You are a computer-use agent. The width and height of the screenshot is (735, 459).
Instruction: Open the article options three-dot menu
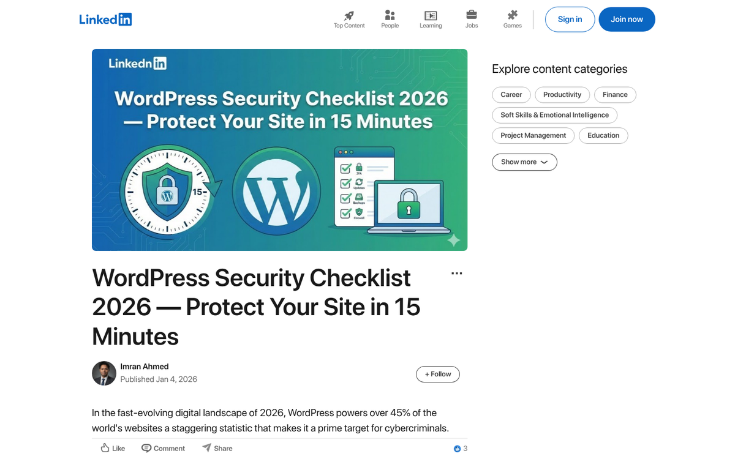[x=456, y=273]
